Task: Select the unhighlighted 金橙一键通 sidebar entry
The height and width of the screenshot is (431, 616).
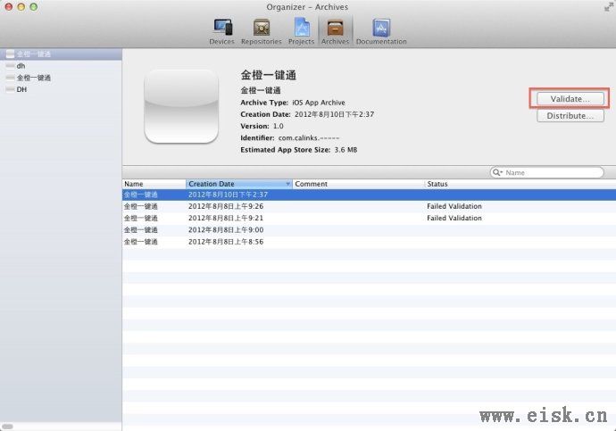Action: [x=61, y=78]
